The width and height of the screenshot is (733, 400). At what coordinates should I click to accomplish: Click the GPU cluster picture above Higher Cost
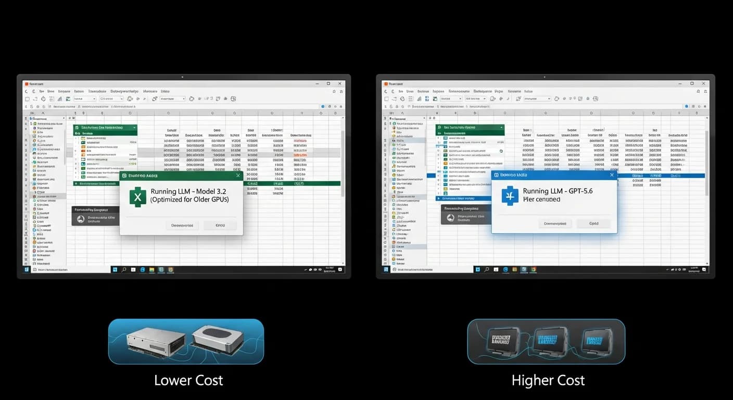546,342
